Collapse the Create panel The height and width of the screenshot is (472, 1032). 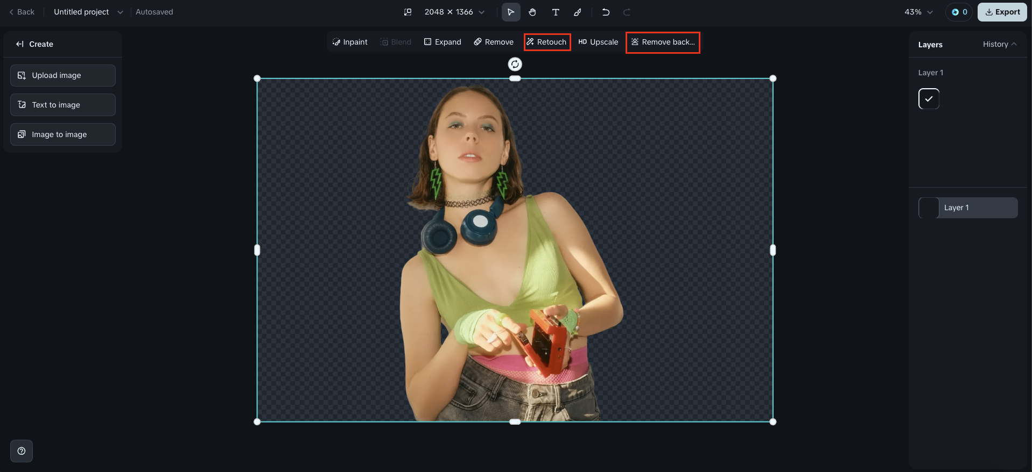coord(20,44)
